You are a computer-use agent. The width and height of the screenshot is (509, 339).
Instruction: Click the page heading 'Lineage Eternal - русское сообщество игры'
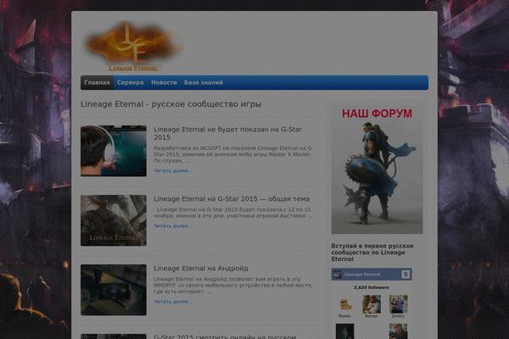click(x=171, y=104)
